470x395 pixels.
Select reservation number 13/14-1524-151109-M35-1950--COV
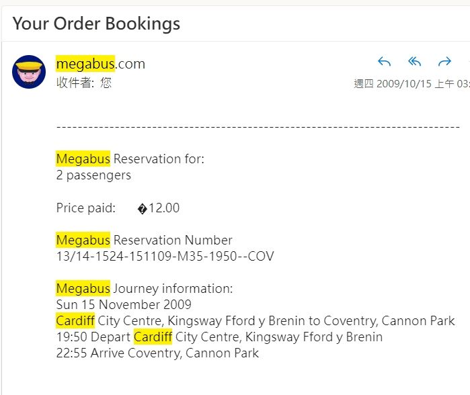click(165, 257)
